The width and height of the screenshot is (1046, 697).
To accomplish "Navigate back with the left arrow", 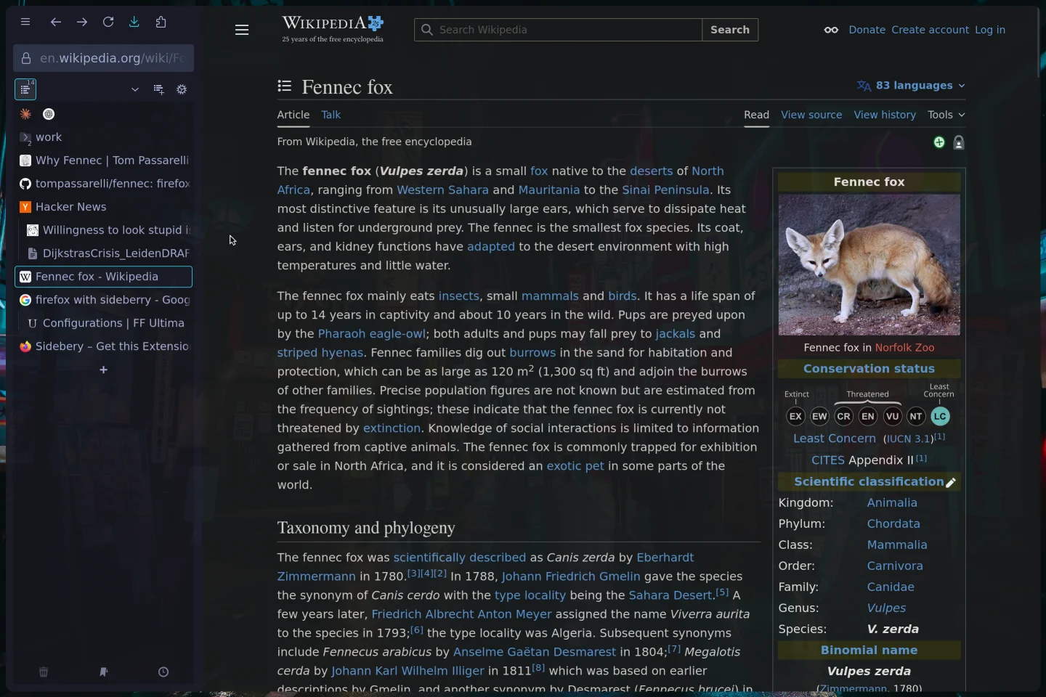I will (x=56, y=23).
